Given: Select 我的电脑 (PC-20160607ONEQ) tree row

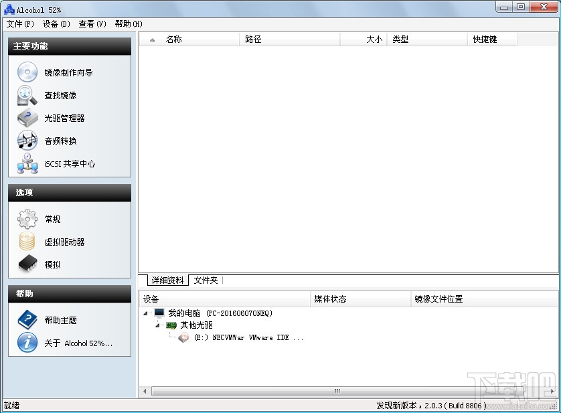Looking at the screenshot, I should [220, 313].
